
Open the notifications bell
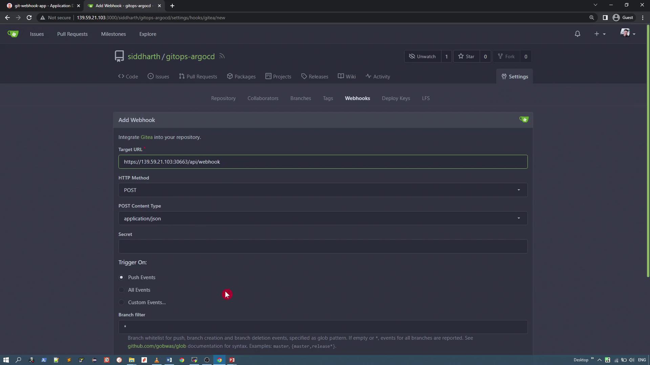click(578, 34)
